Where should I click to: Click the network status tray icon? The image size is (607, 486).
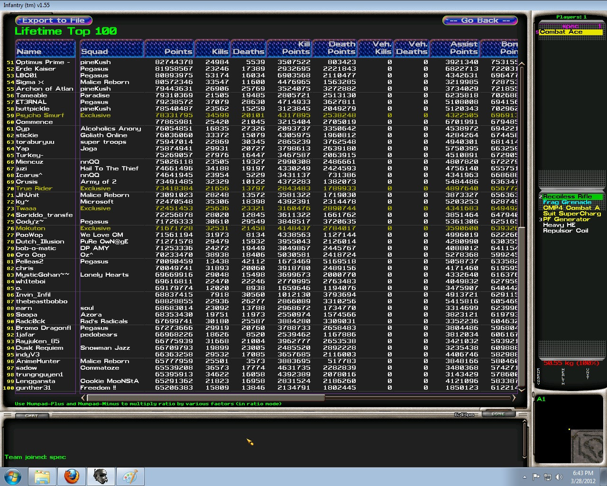pyautogui.click(x=547, y=477)
